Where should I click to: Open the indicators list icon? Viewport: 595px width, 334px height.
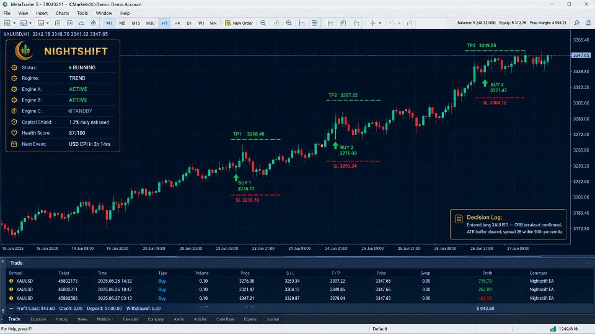point(330,23)
